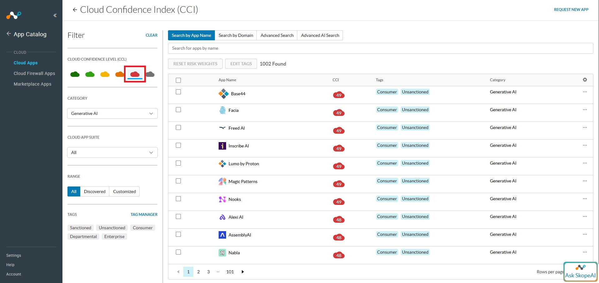Go back via App Catalog arrow
This screenshot has height=283, width=599.
pos(9,34)
